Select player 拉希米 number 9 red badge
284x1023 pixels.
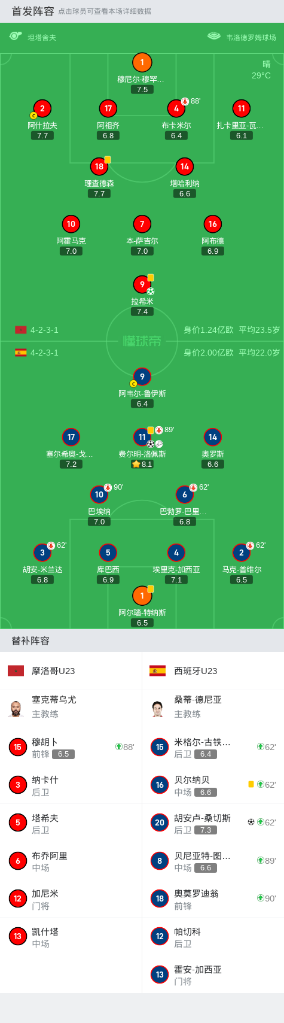point(142,284)
